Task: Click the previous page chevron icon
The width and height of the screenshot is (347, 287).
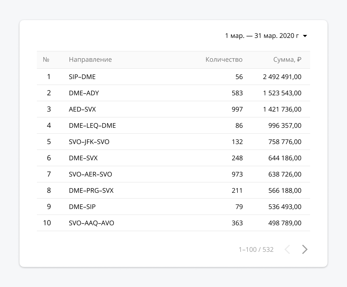Action: tap(287, 249)
